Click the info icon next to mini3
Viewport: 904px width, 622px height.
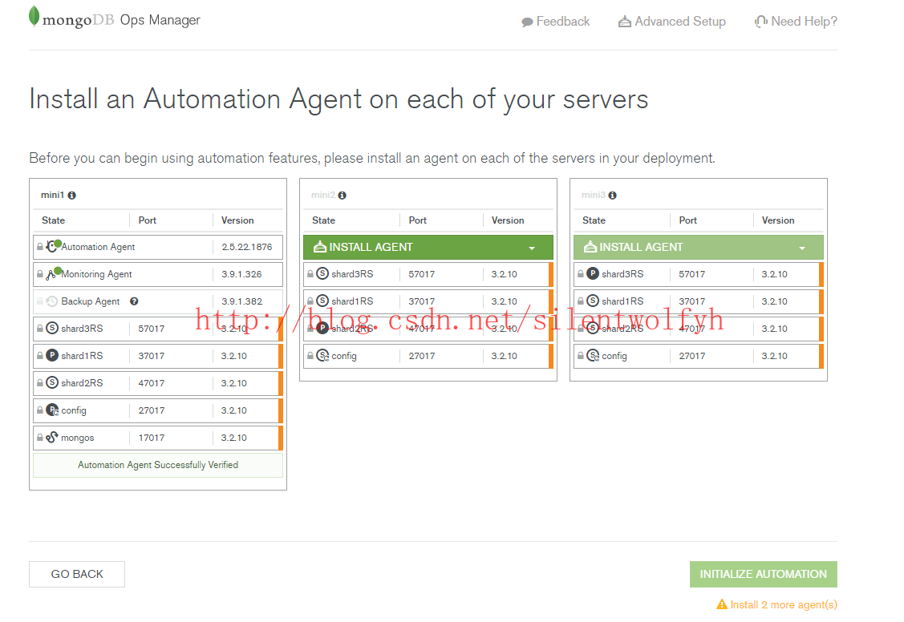tap(613, 196)
